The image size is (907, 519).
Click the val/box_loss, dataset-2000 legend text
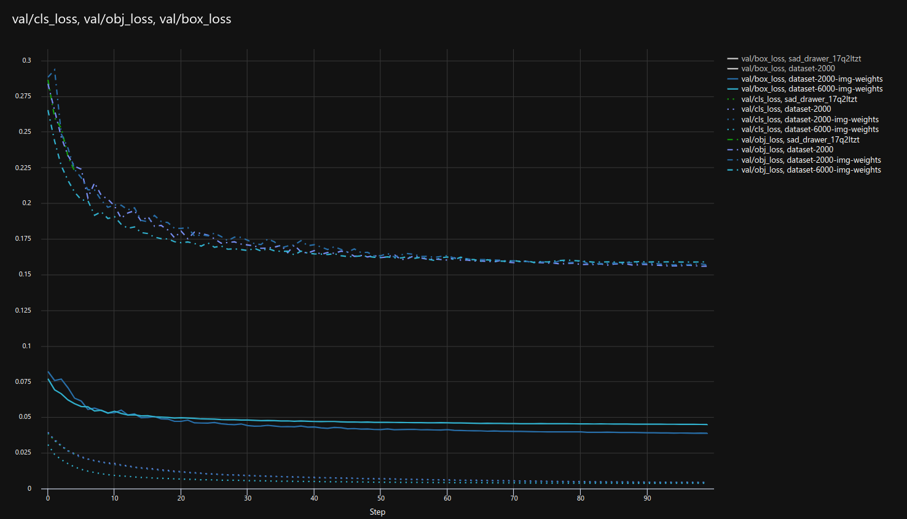pyautogui.click(x=788, y=68)
